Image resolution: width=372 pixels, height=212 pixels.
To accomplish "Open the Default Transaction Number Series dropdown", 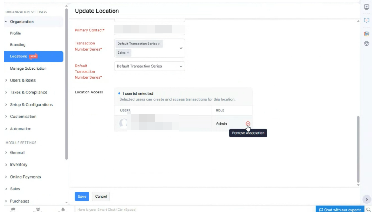I will [149, 66].
